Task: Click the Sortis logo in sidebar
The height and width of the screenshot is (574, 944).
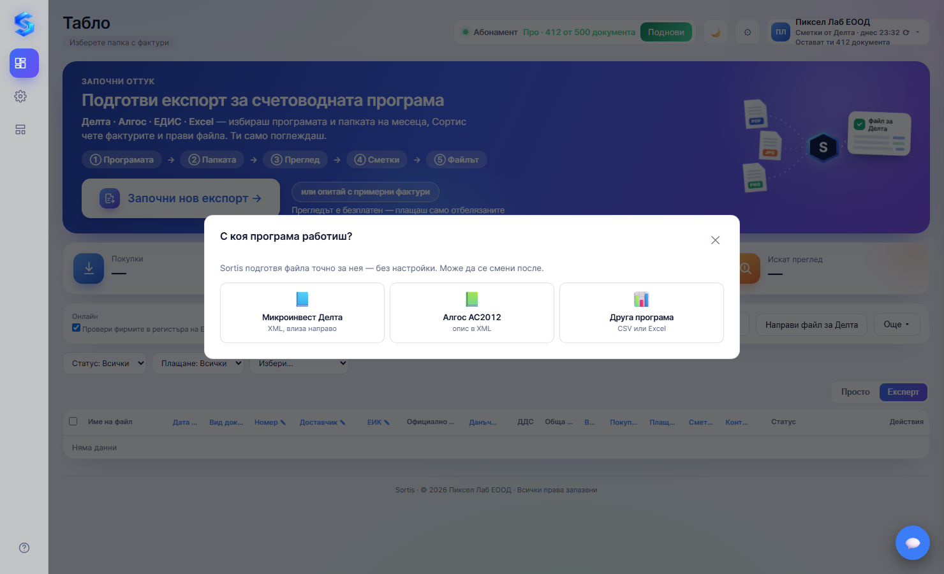Action: 24,24
